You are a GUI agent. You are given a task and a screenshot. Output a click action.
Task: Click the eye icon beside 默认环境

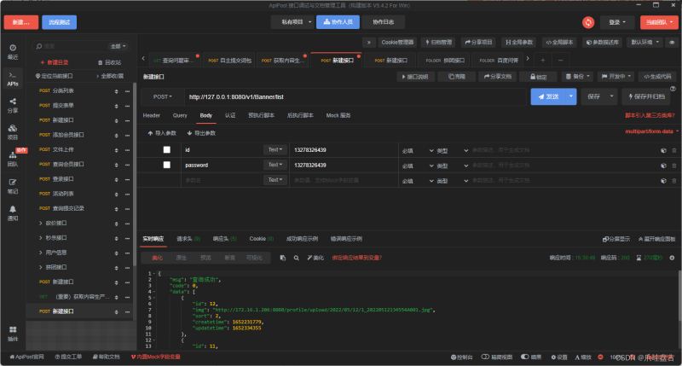672,41
